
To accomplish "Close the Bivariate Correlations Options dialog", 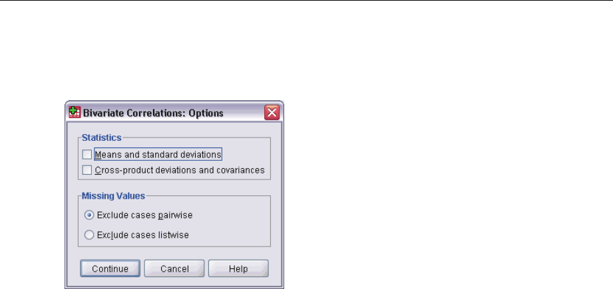I will 272,113.
